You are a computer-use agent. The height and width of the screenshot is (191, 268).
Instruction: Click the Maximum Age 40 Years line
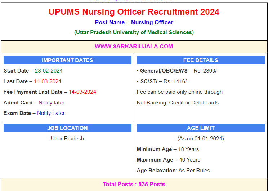tap(169, 160)
